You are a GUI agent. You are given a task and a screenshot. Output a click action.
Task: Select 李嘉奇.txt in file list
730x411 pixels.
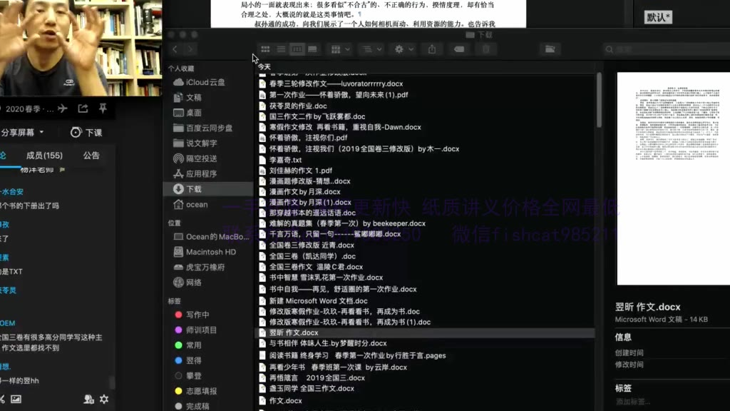[x=285, y=160]
